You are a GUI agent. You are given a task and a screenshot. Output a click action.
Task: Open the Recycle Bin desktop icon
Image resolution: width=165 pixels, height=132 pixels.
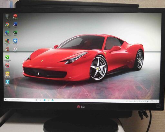[x=7, y=16]
